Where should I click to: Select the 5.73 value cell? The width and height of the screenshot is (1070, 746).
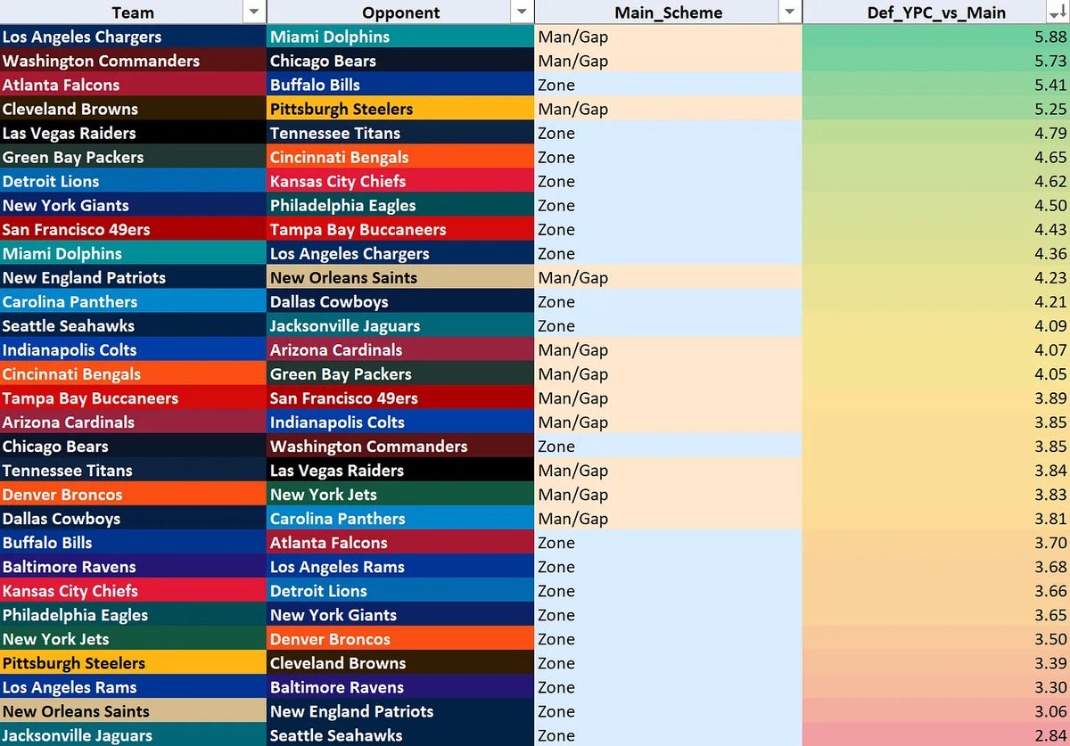click(x=936, y=61)
